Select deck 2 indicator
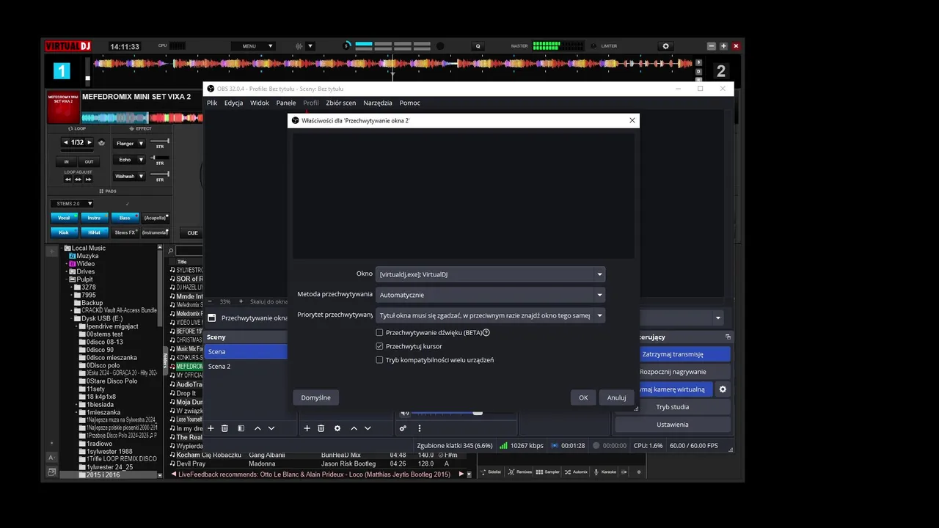 click(x=721, y=71)
